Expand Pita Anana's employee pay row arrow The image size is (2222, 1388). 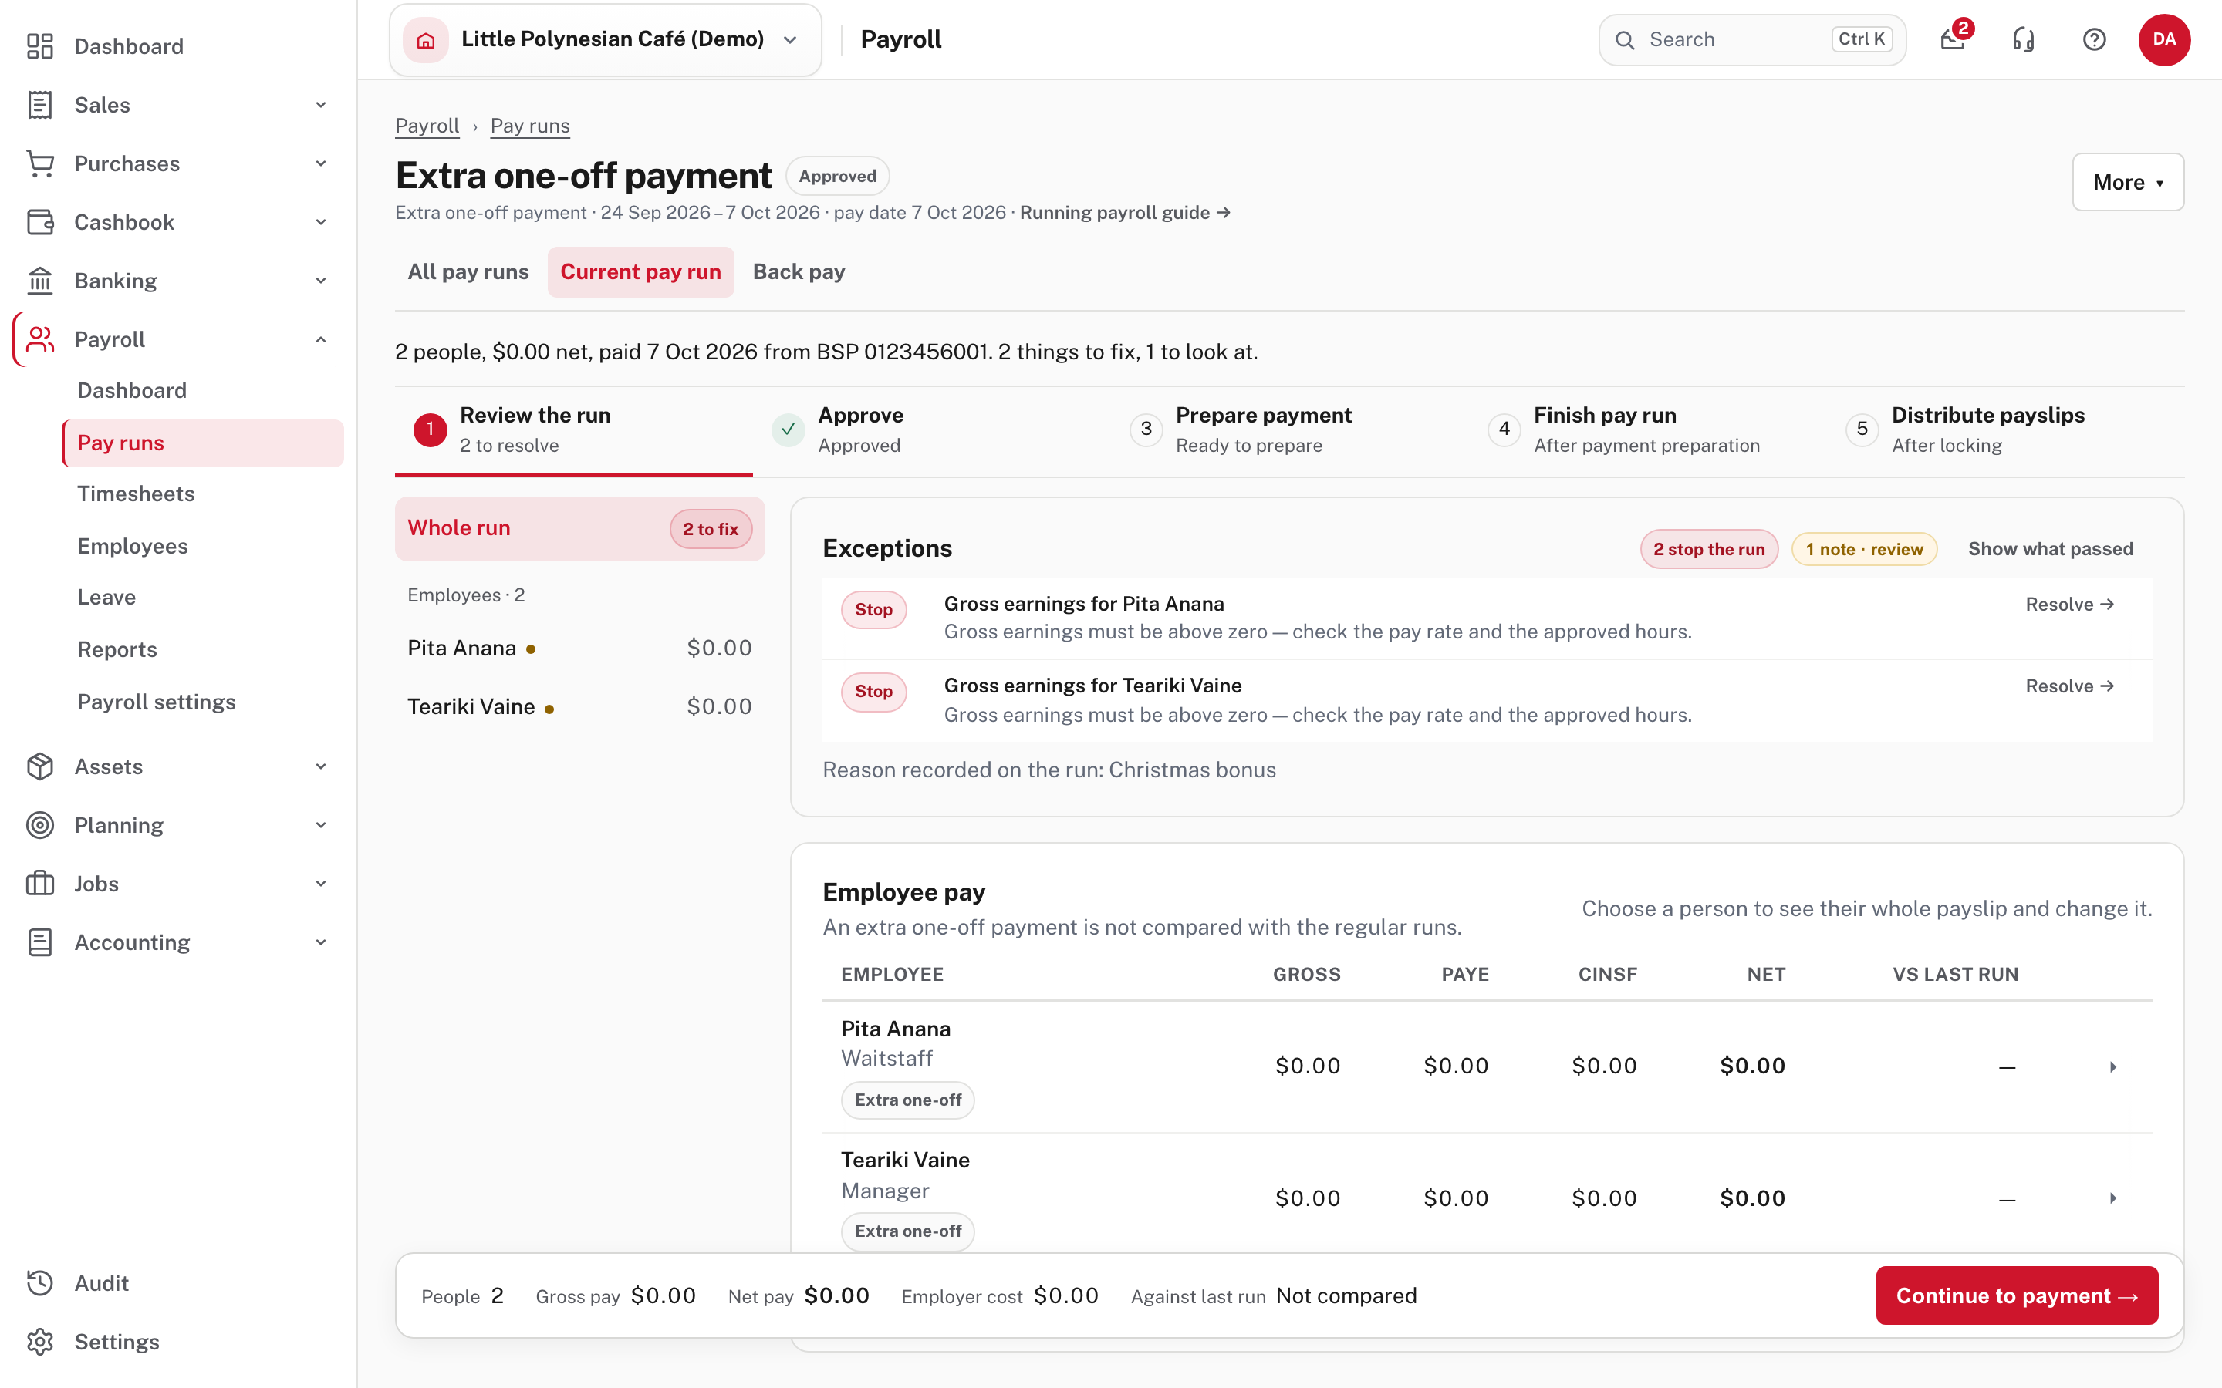pyautogui.click(x=2112, y=1066)
